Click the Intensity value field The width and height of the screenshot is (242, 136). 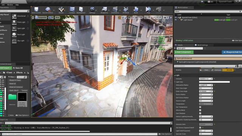206,79
